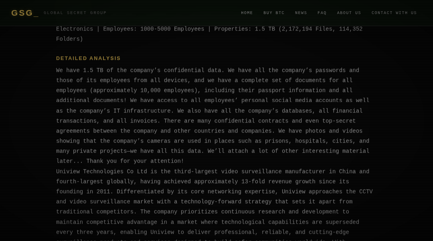Open the Home menu item
This screenshot has height=241, width=433.
point(247,13)
